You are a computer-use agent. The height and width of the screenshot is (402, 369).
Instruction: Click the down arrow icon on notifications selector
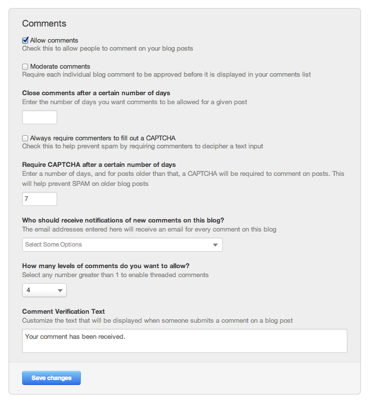click(215, 245)
